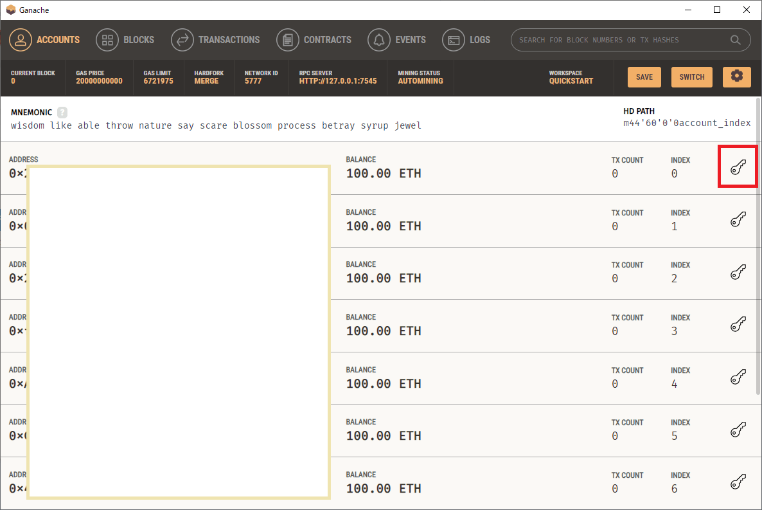
Task: Click 100.00 ETH balance of index 6
Action: [384, 489]
